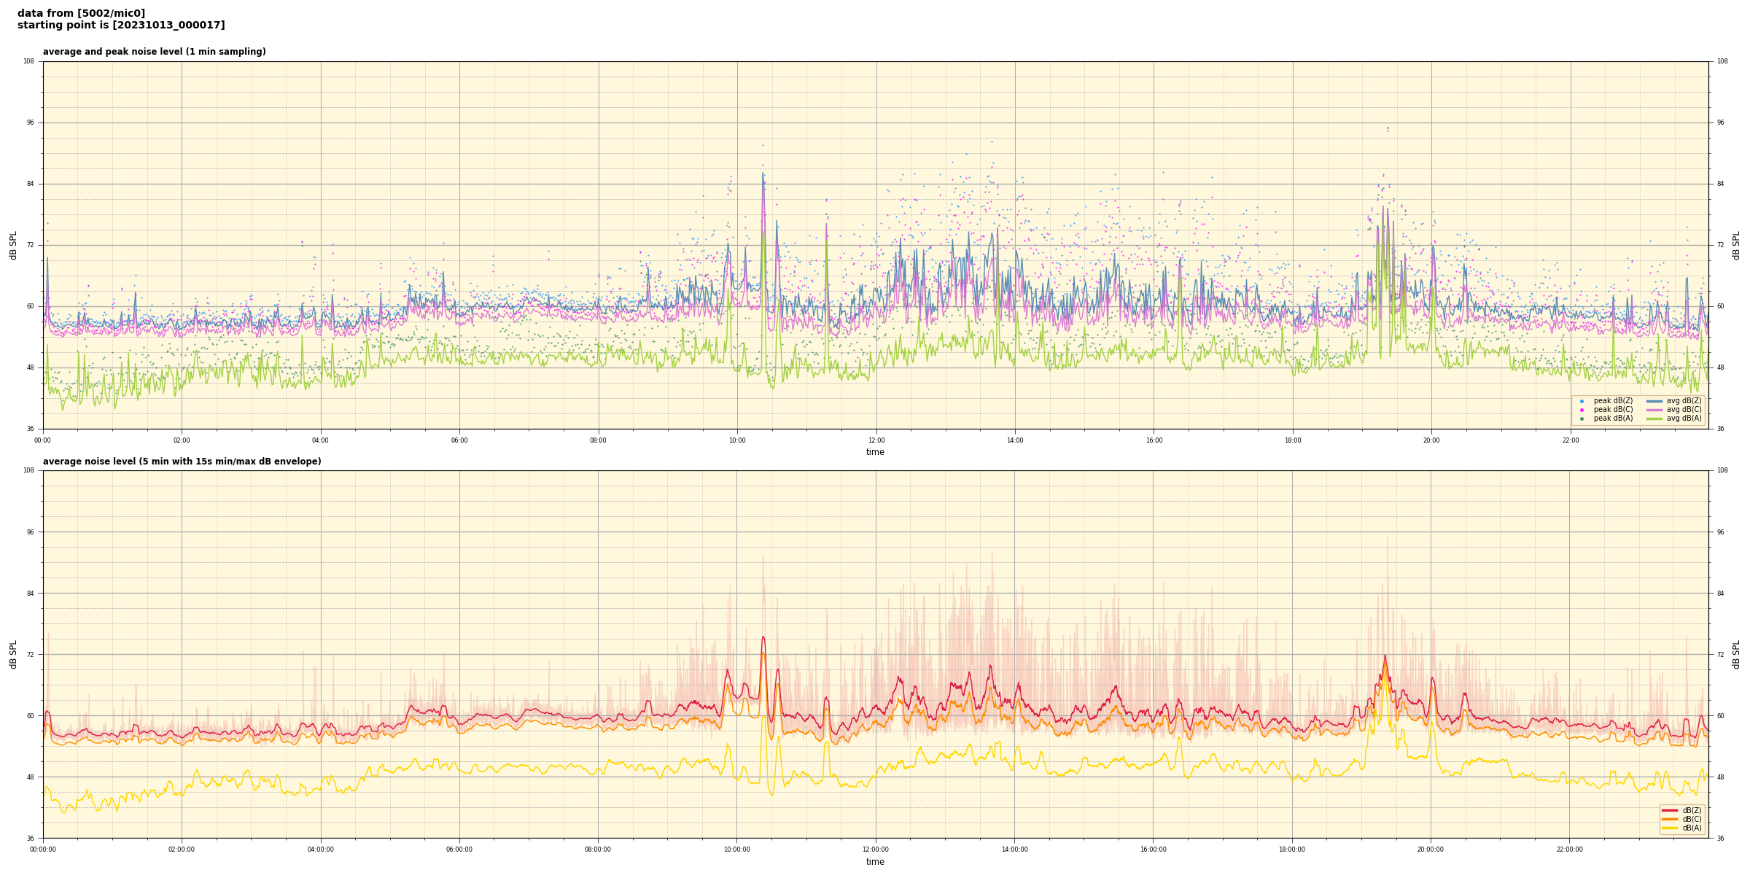This screenshot has width=1750, height=875.
Task: Click the 06:00:00 tick label on bottom chart
Action: (459, 849)
